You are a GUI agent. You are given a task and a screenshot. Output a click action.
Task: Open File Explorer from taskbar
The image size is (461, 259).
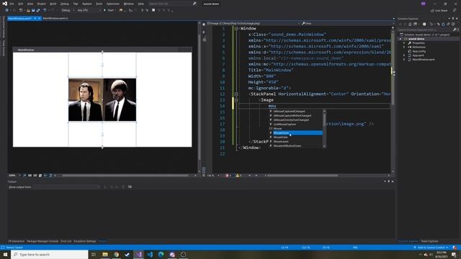click(105, 255)
